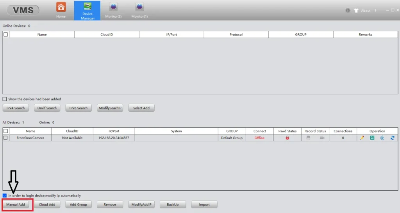Open the Monitor(1) tab
The height and width of the screenshot is (213, 400).
coord(139,10)
